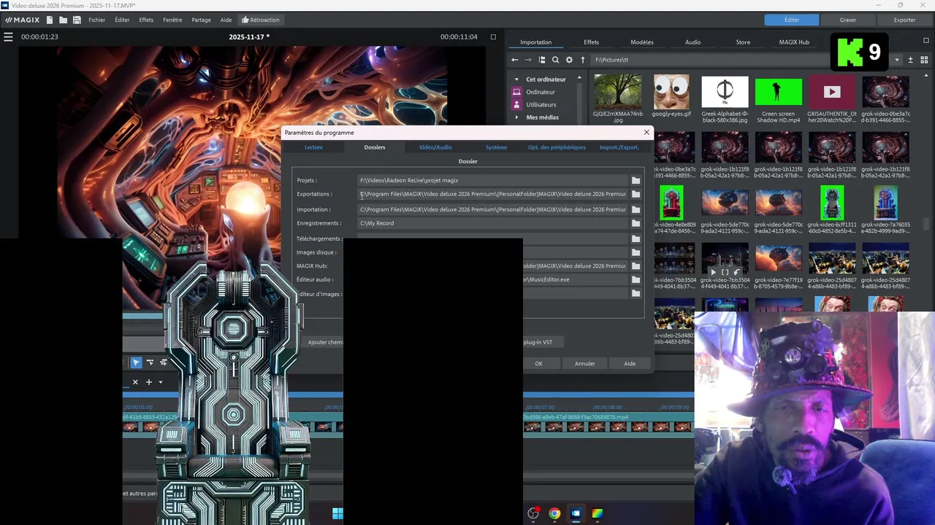
Task: Add a timeline tab with the plus icon
Action: coord(148,382)
